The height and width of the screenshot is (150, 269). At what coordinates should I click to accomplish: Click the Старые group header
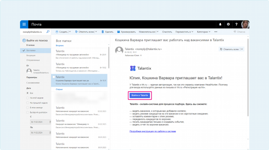click(x=59, y=90)
